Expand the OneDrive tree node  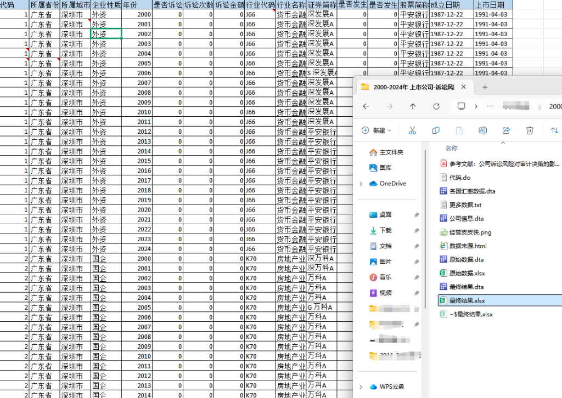pos(361,184)
